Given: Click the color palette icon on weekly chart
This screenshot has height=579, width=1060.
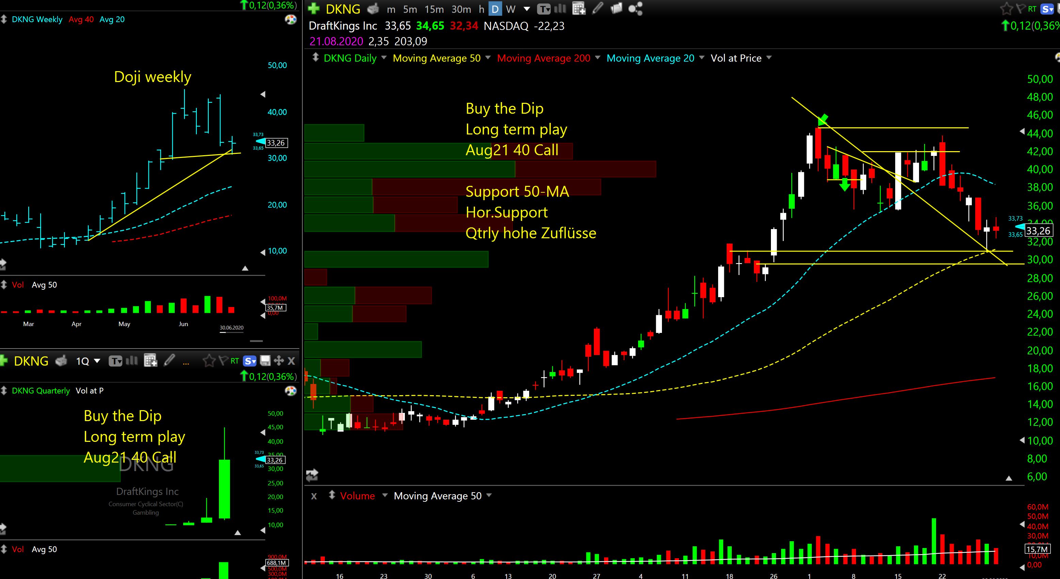Looking at the screenshot, I should click(291, 19).
